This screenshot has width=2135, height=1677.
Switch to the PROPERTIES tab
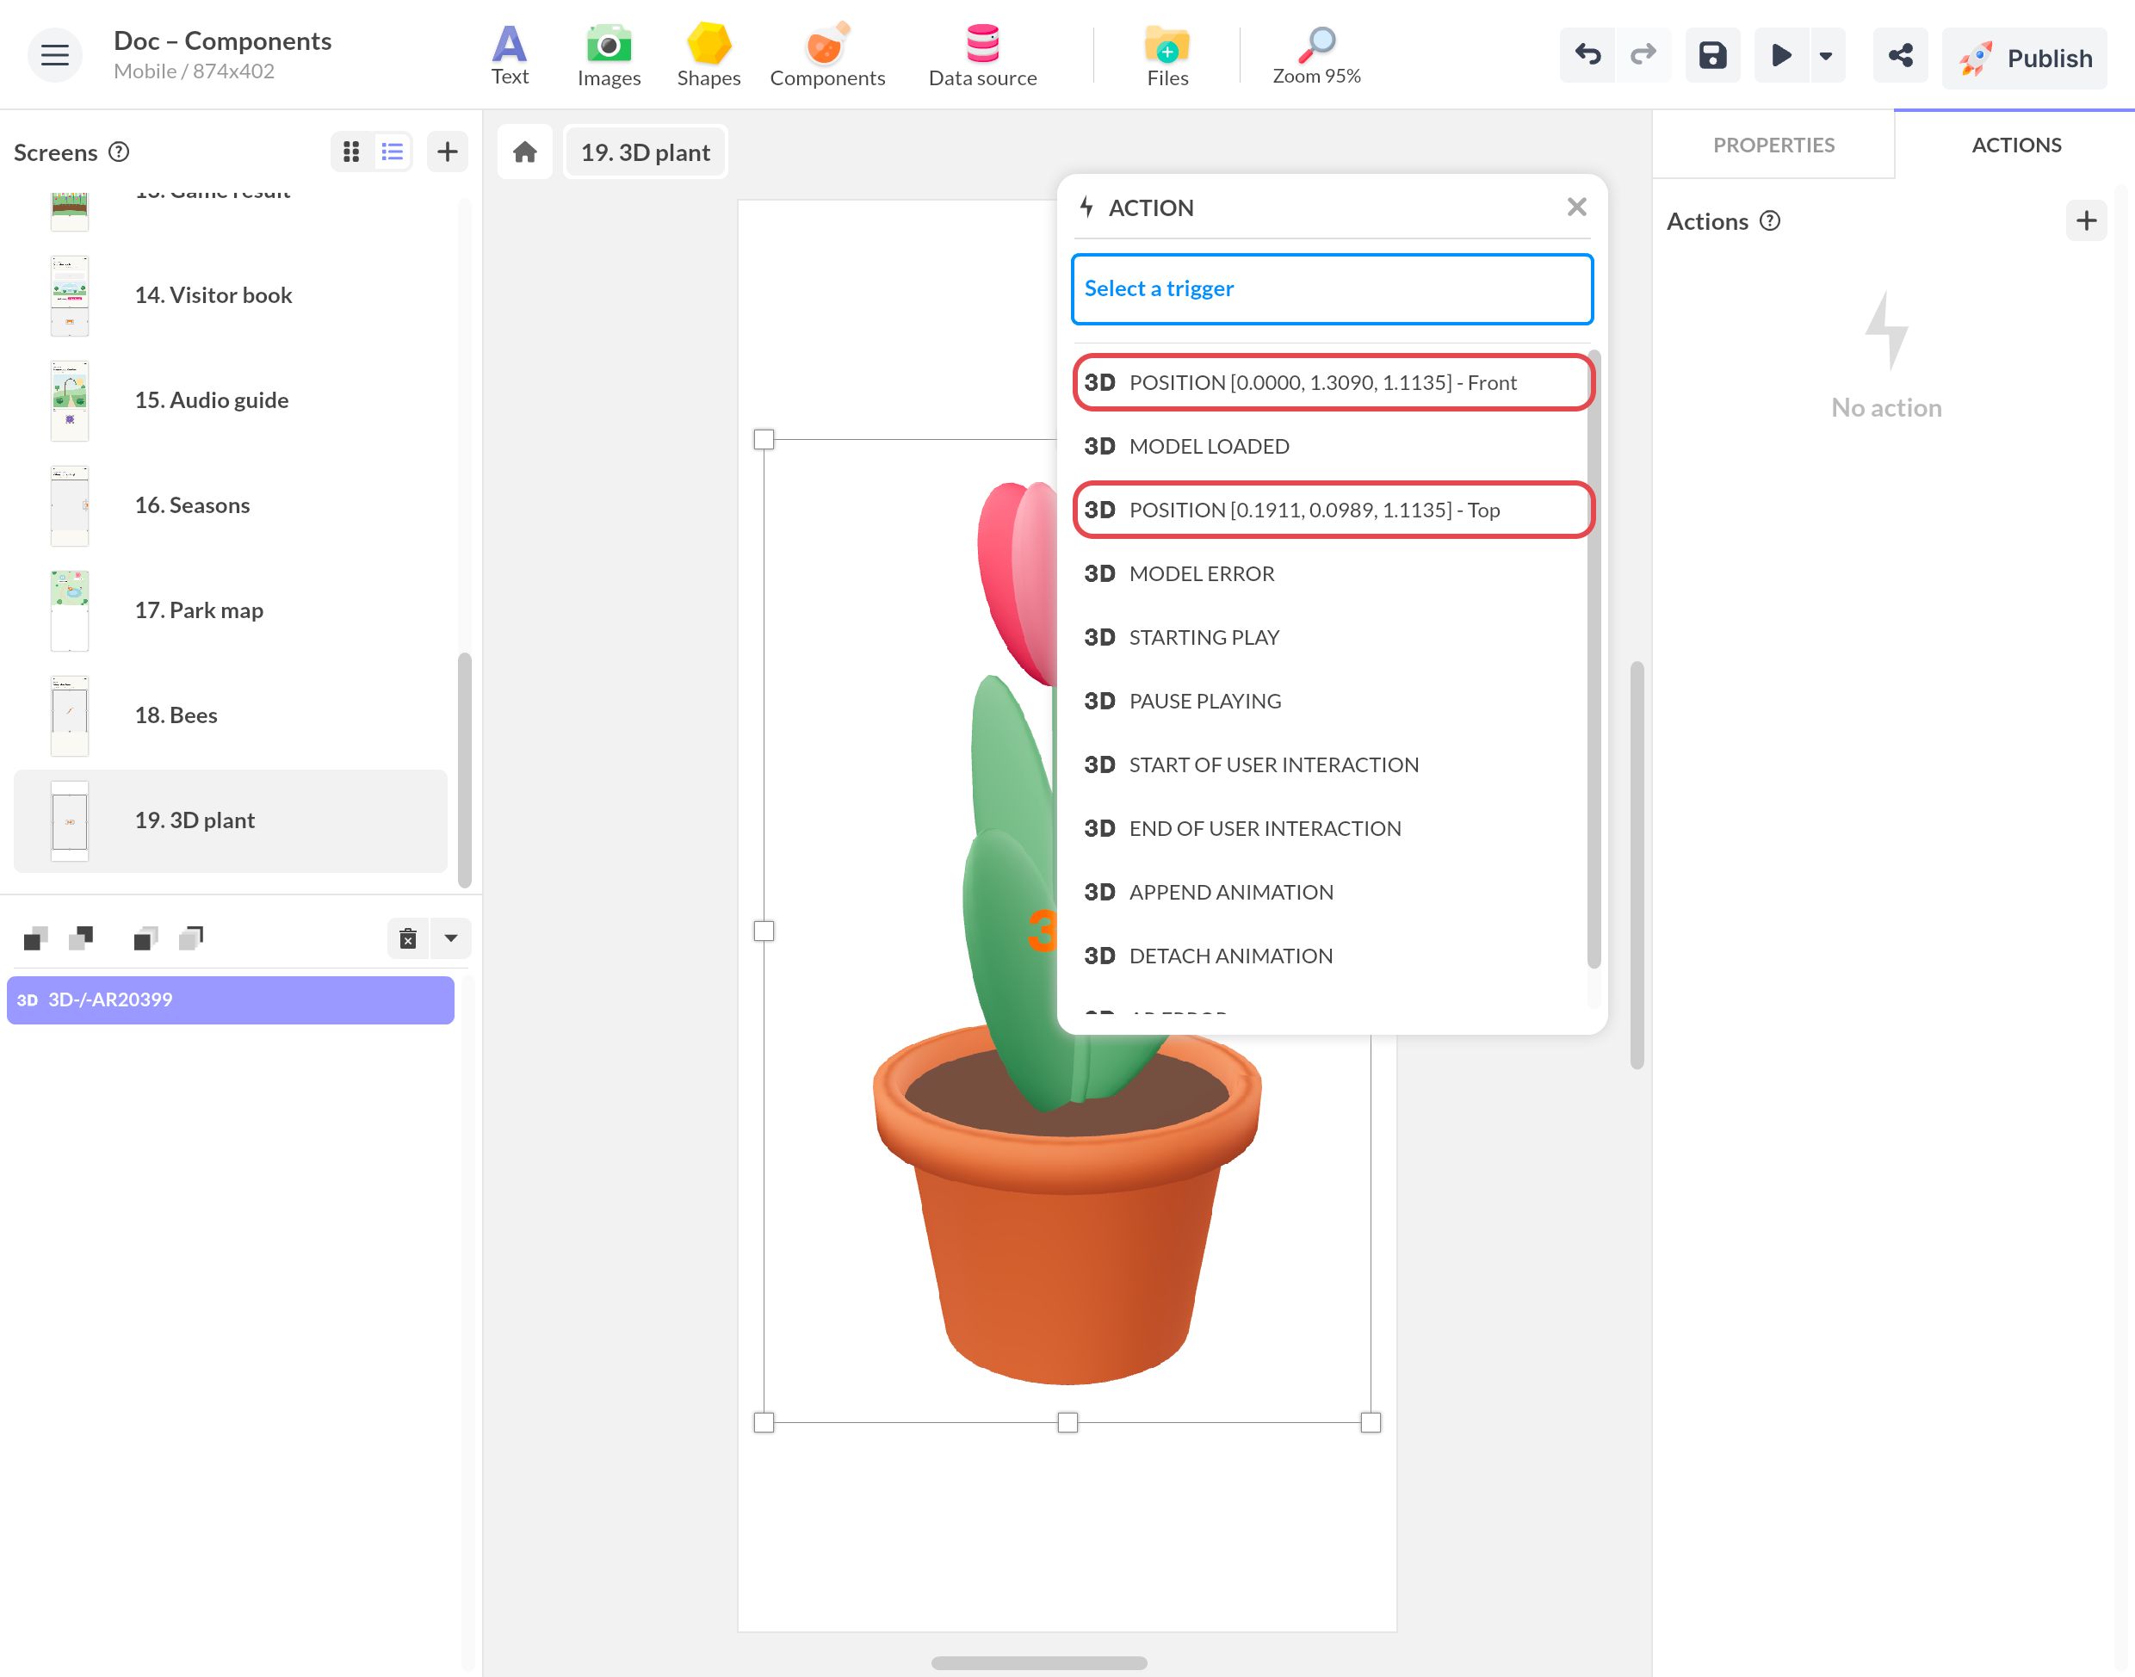point(1773,145)
